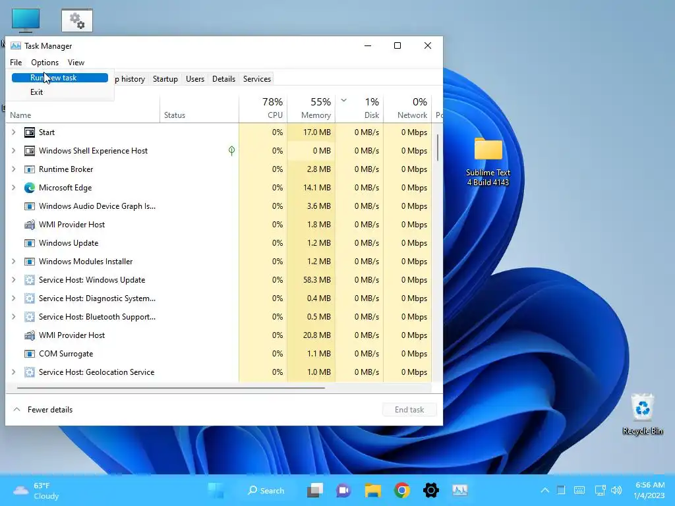
Task: Click the Service Host: Diagnostic System gear icon
Action: 29,298
